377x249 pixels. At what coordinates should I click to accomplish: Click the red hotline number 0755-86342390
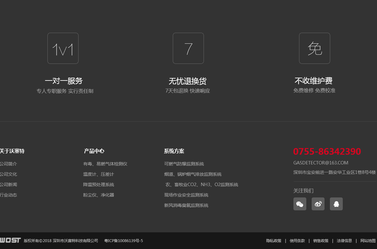(327, 151)
